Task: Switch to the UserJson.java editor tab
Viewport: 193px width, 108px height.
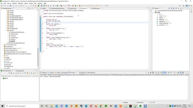Action: pyautogui.click(x=73, y=8)
